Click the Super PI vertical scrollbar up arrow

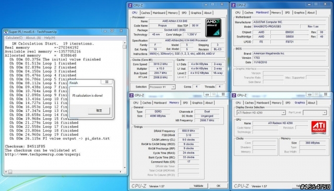point(125,43)
